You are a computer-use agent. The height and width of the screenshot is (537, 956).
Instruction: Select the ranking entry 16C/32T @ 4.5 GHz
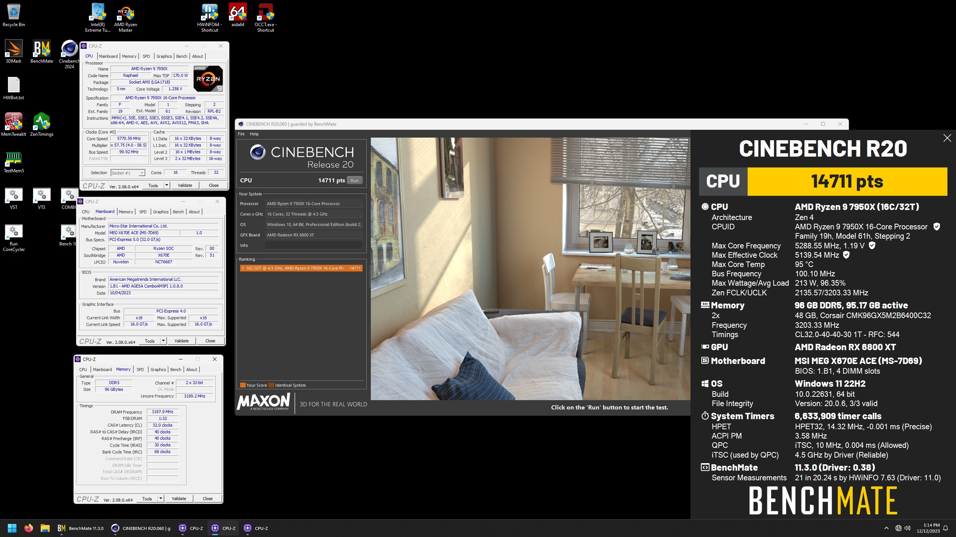(x=301, y=268)
